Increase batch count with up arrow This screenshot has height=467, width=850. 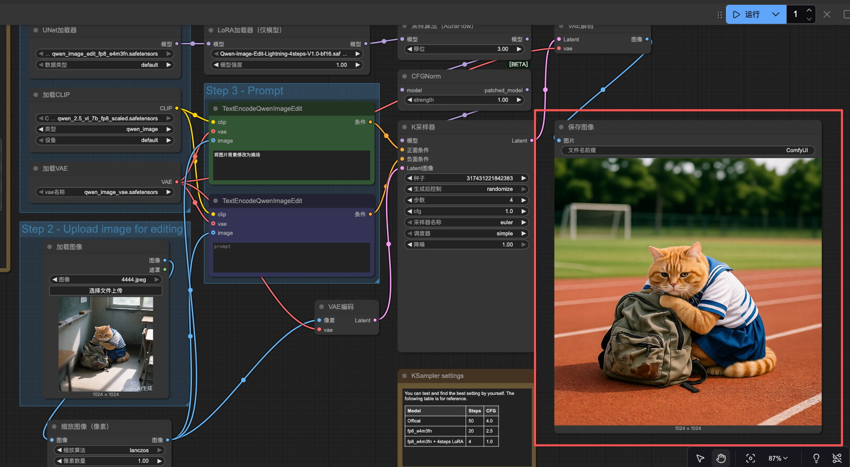[809, 10]
